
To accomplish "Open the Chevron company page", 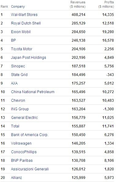I will click(x=18, y=100).
